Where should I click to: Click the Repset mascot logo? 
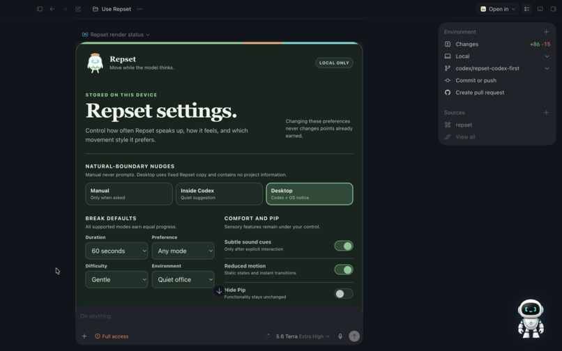point(95,63)
